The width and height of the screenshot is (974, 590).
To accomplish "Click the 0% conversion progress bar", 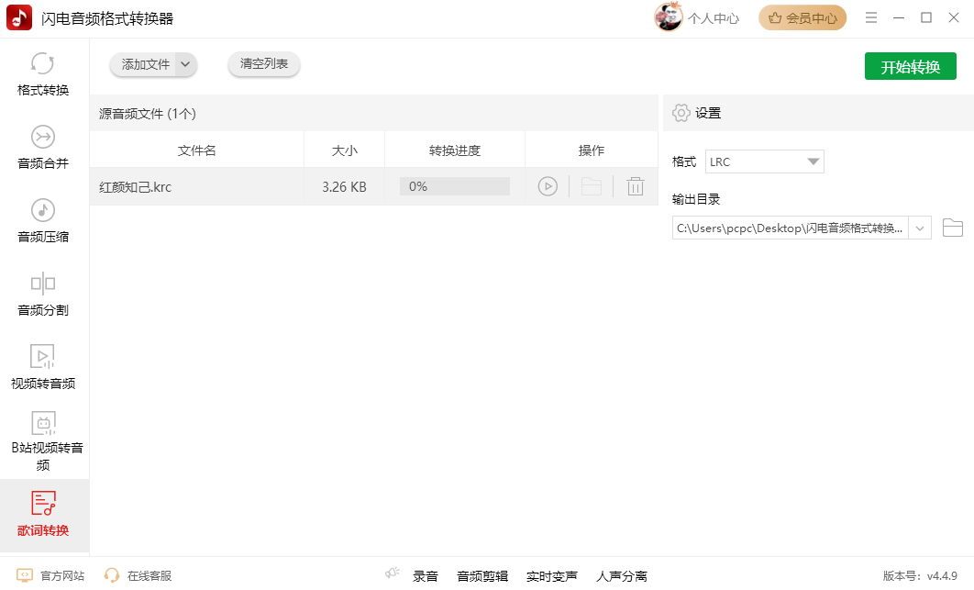I will click(454, 185).
